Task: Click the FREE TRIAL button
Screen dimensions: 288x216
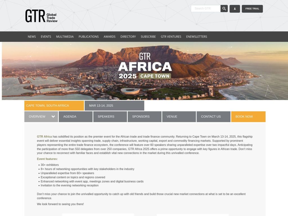Action: coord(252,8)
